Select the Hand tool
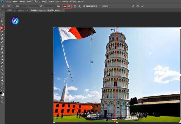The height and width of the screenshot is (124, 181). pyautogui.click(x=2, y=80)
